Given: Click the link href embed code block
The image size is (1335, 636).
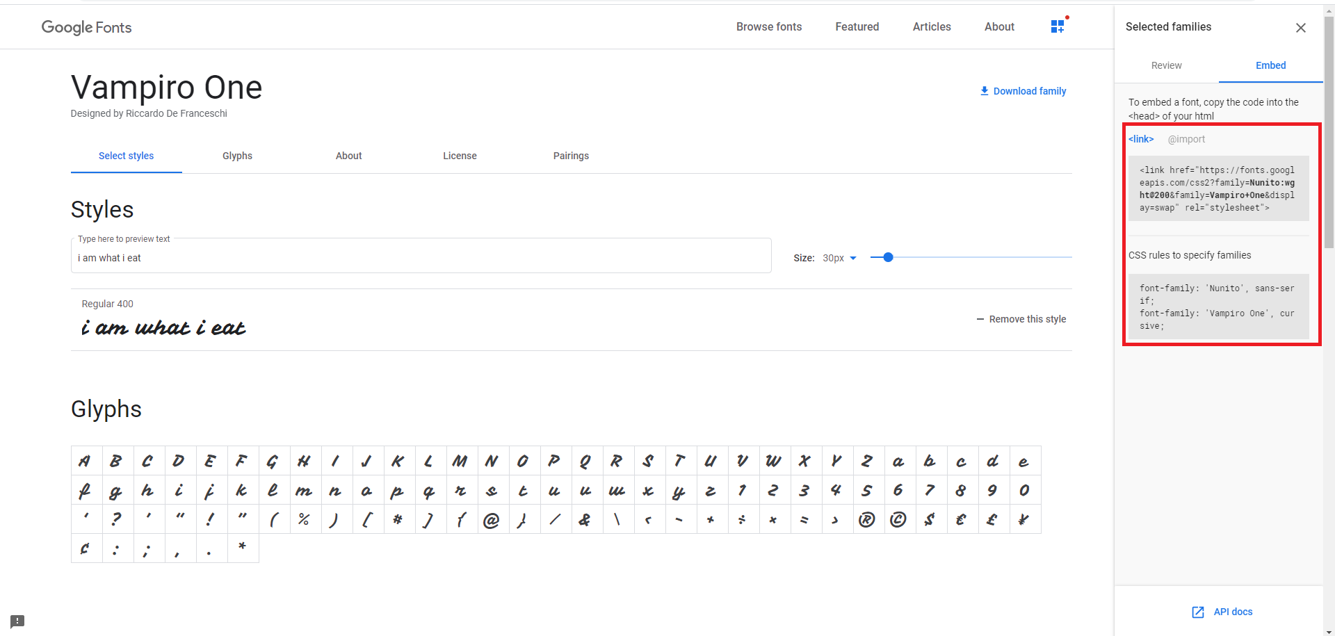Looking at the screenshot, I should tap(1218, 188).
